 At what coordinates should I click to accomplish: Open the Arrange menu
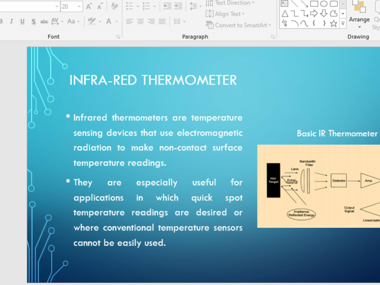359,14
